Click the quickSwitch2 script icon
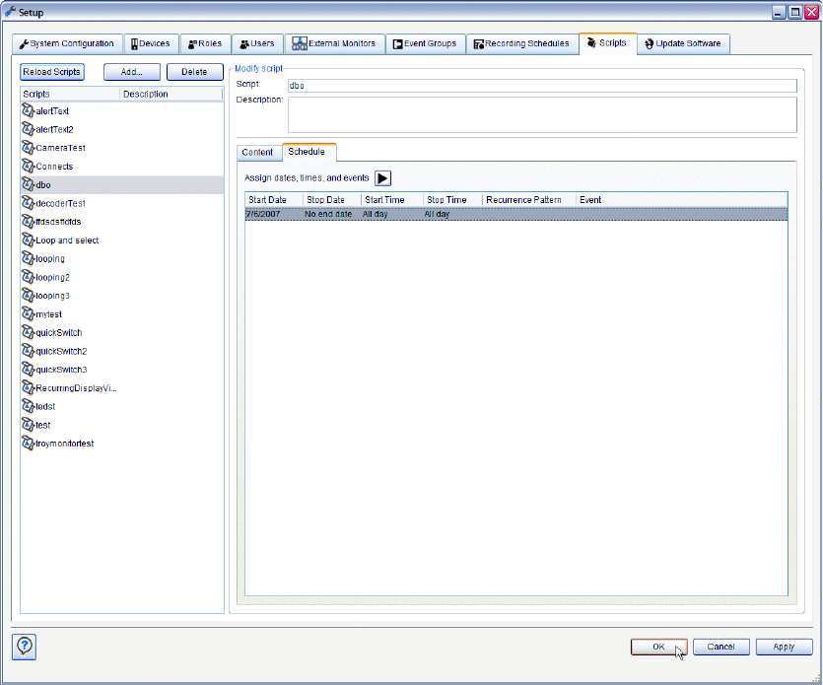The image size is (823, 685). [x=28, y=351]
